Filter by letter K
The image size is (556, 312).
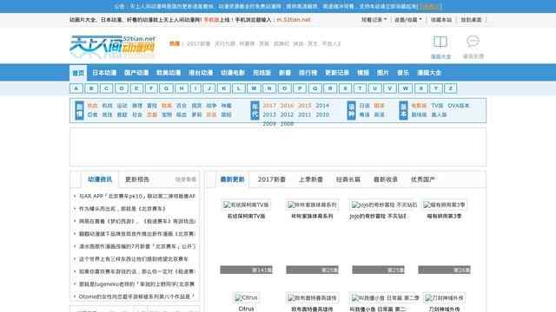[x=224, y=88]
